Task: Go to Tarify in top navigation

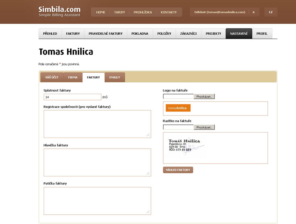Action: pos(120,12)
